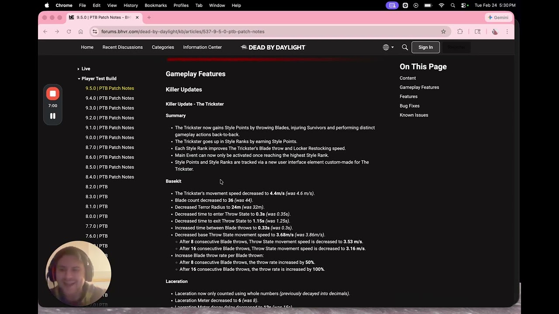This screenshot has width=559, height=314.
Task: Open 8.6.0 | PTB Patch Notes
Action: click(110, 157)
